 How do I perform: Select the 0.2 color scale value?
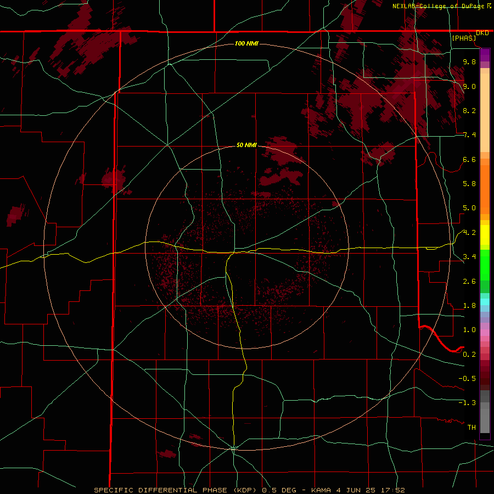point(469,355)
